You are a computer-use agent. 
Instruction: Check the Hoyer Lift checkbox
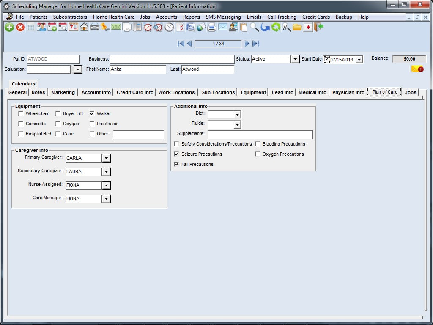[x=58, y=113]
